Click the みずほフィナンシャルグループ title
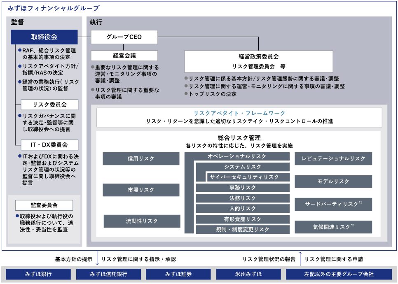This screenshot has width=398, height=284. (54, 8)
